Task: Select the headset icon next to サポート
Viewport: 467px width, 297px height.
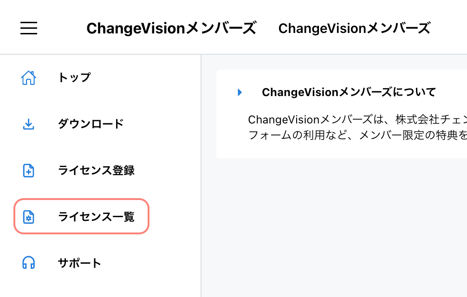Action: click(x=28, y=263)
